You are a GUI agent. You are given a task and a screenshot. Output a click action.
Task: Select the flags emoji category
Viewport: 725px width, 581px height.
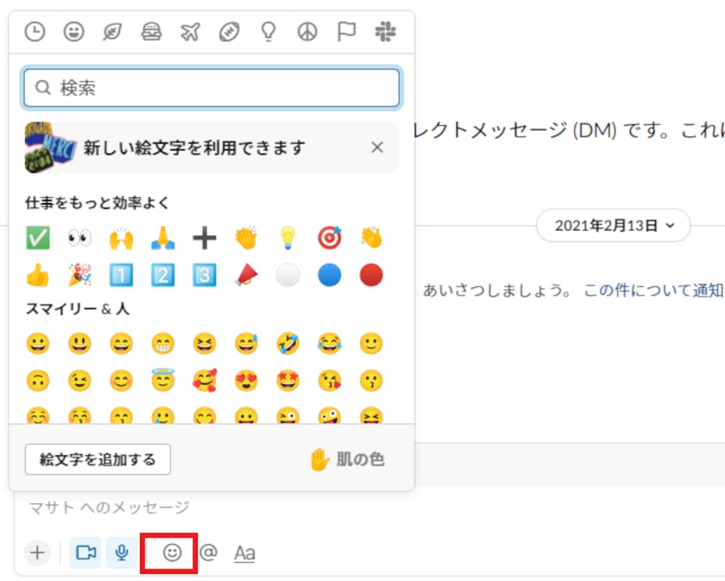click(x=346, y=32)
